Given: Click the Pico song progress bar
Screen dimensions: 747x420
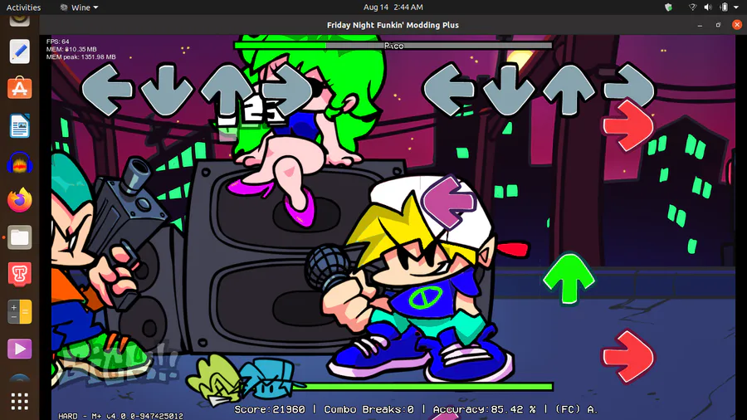Looking at the screenshot, I should click(x=393, y=46).
